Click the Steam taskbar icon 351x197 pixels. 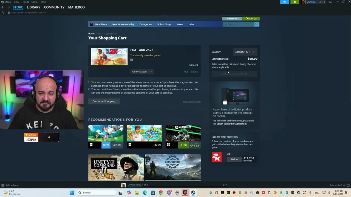pyautogui.click(x=193, y=193)
